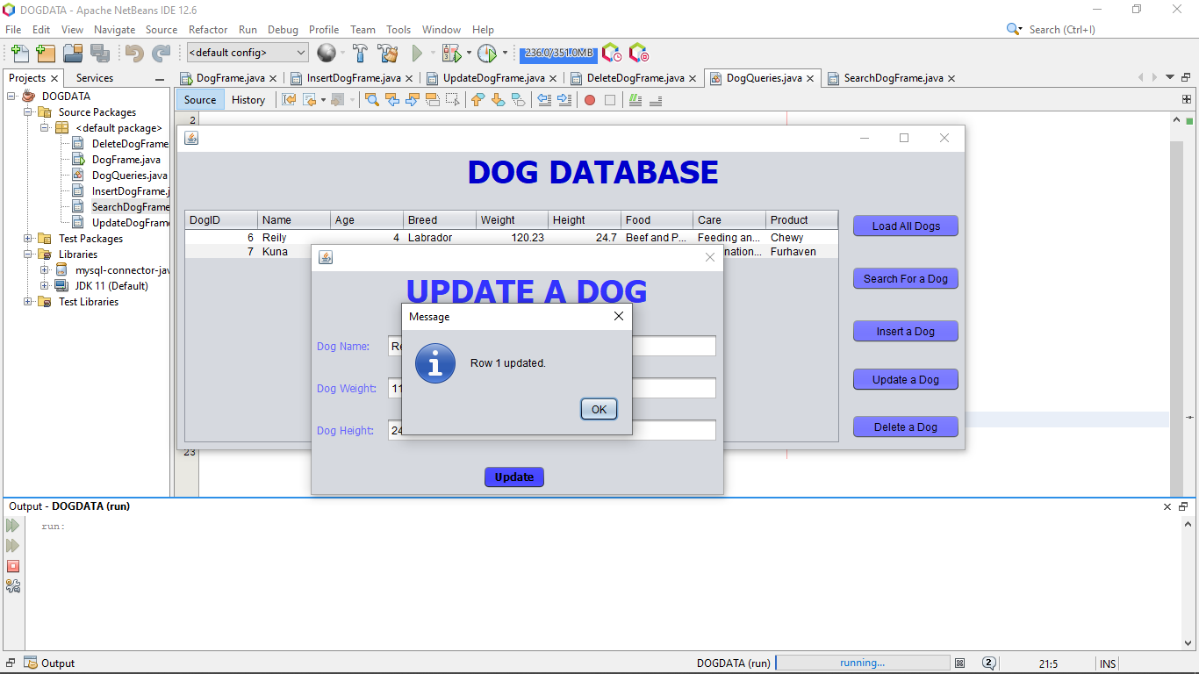Switch to the Services tab

[95, 78]
